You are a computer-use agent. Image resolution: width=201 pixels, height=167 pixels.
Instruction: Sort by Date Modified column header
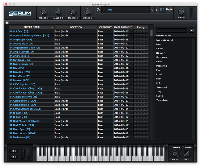click(x=123, y=27)
